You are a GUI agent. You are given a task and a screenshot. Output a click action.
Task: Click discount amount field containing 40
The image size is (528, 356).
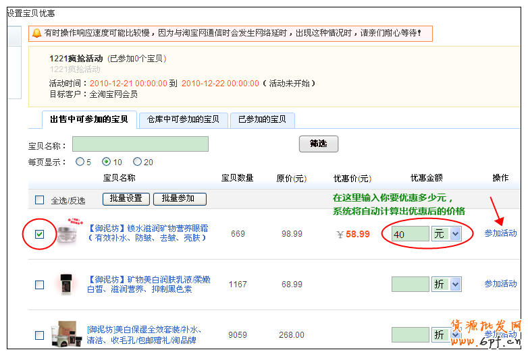tap(410, 234)
